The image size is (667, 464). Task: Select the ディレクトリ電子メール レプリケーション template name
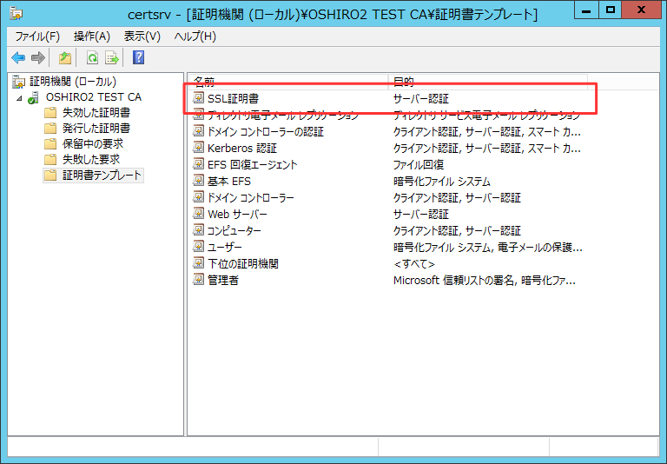[283, 115]
